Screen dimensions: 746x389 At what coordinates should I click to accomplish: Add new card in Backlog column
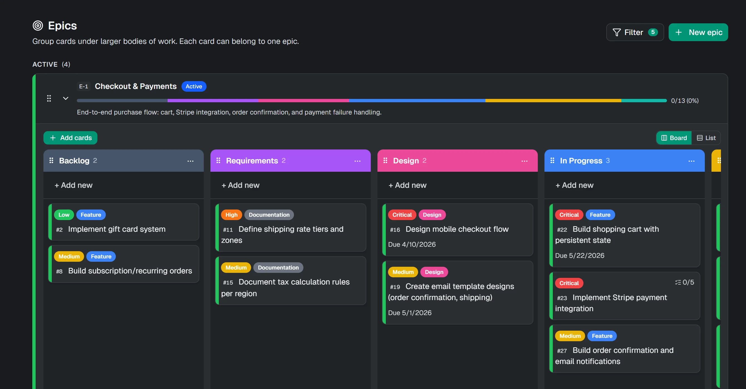[x=73, y=185]
